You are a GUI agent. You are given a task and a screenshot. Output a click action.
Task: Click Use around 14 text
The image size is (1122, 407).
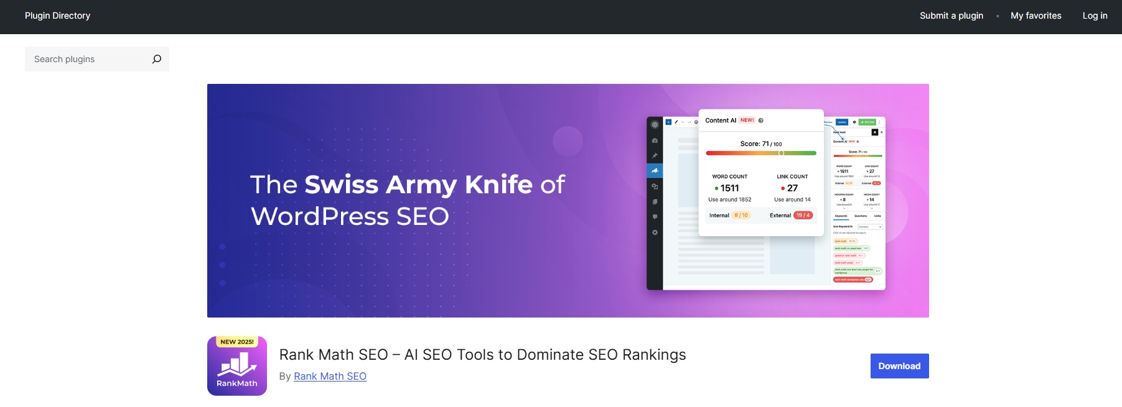point(792,199)
